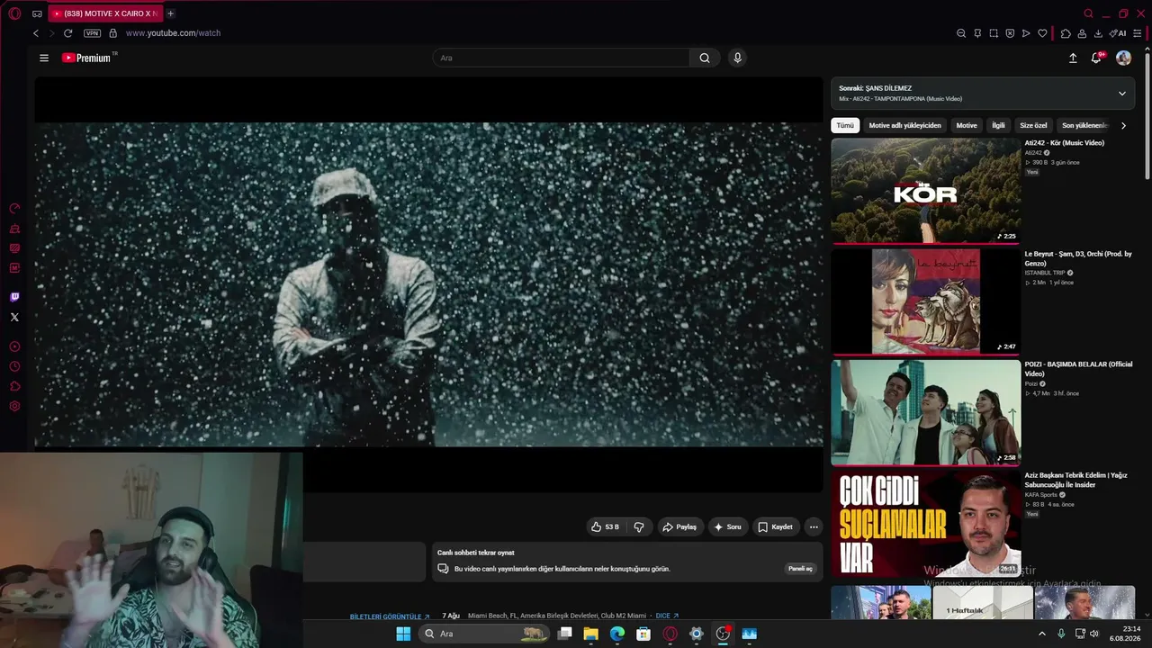The height and width of the screenshot is (648, 1152).
Task: Open the send-to-My-Flow arrow icon
Action: 1026,33
